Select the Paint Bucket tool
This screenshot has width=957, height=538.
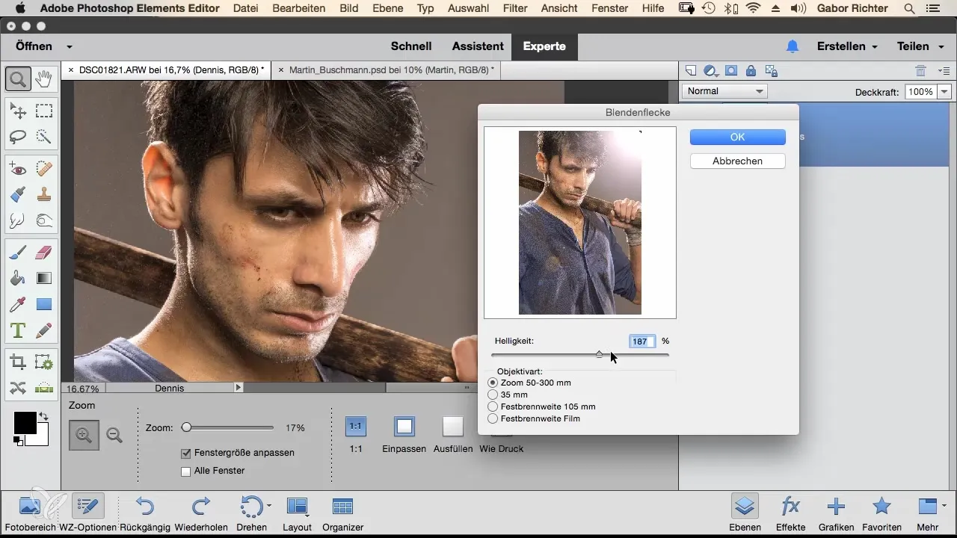pyautogui.click(x=18, y=279)
